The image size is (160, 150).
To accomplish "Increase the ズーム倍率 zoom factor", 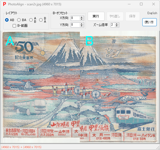I will click(x=117, y=24).
